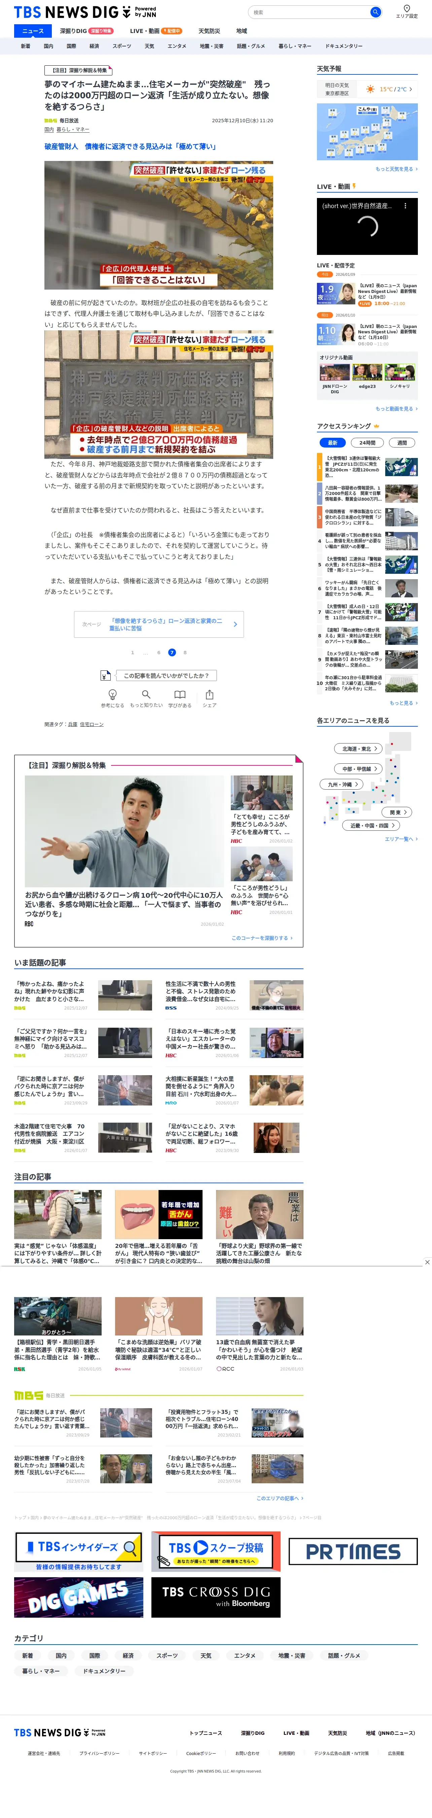The image size is (432, 1818).
Task: Open the video options three-dot menu
Action: click(405, 206)
